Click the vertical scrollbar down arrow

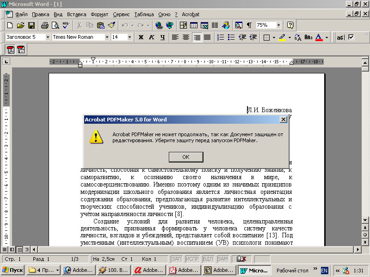tap(365, 221)
